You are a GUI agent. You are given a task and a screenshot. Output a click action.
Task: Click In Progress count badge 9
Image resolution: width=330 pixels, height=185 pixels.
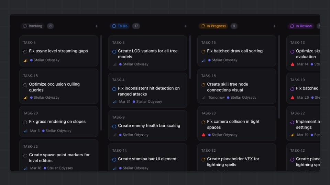coord(234,26)
